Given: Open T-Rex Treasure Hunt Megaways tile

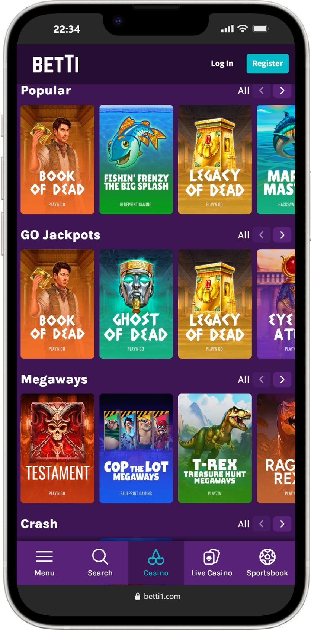Looking at the screenshot, I should click(x=215, y=448).
